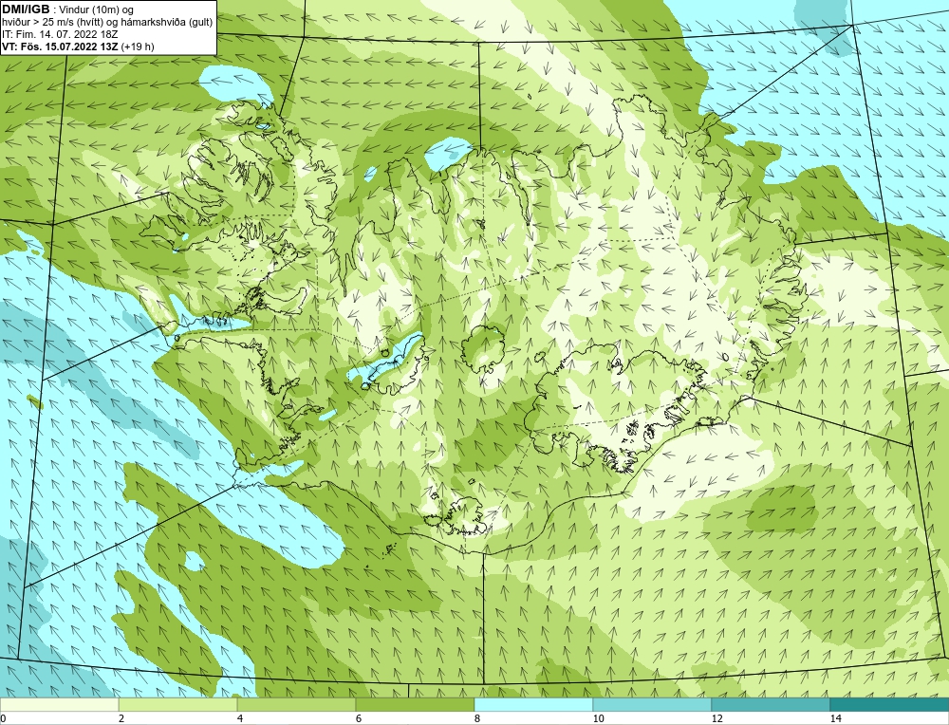
Task: Click the legend swatch above 14 m/s
Action: point(890,704)
